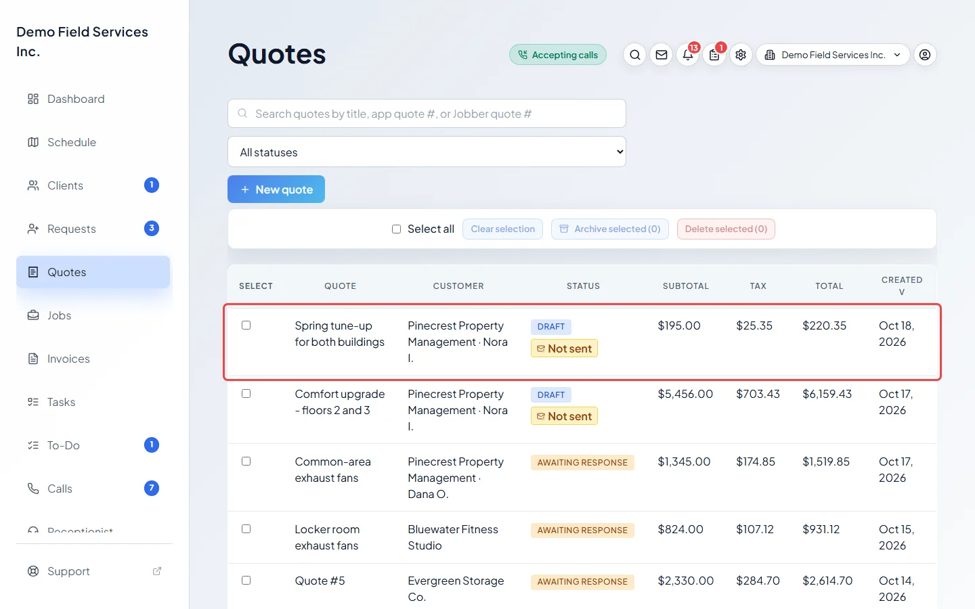Click the To-Do checklist icon
Screen dimensions: 975x609
33,445
